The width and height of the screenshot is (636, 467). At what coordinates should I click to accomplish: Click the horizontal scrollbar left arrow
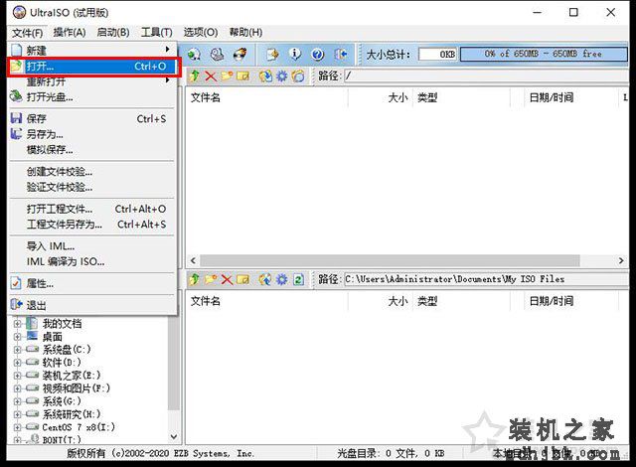(193, 260)
